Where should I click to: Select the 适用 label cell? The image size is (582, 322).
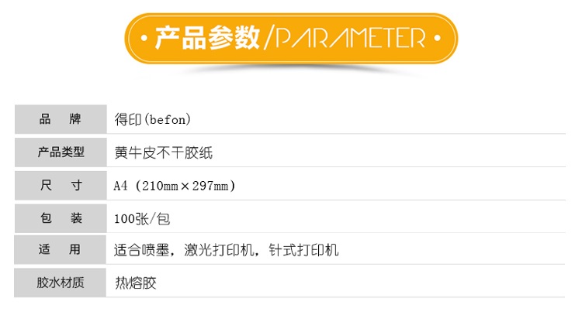(x=61, y=250)
